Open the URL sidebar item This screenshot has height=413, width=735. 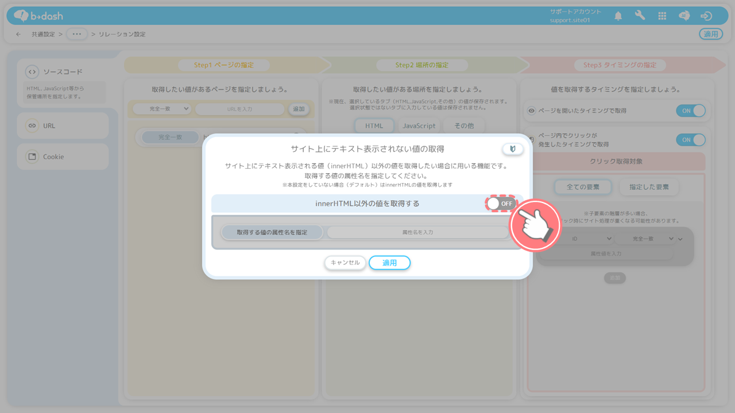(62, 126)
